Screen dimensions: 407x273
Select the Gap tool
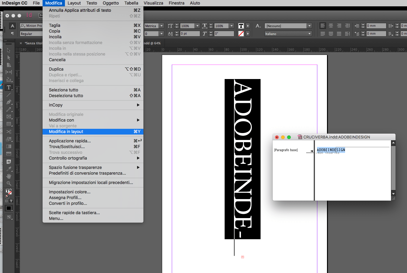click(9, 72)
